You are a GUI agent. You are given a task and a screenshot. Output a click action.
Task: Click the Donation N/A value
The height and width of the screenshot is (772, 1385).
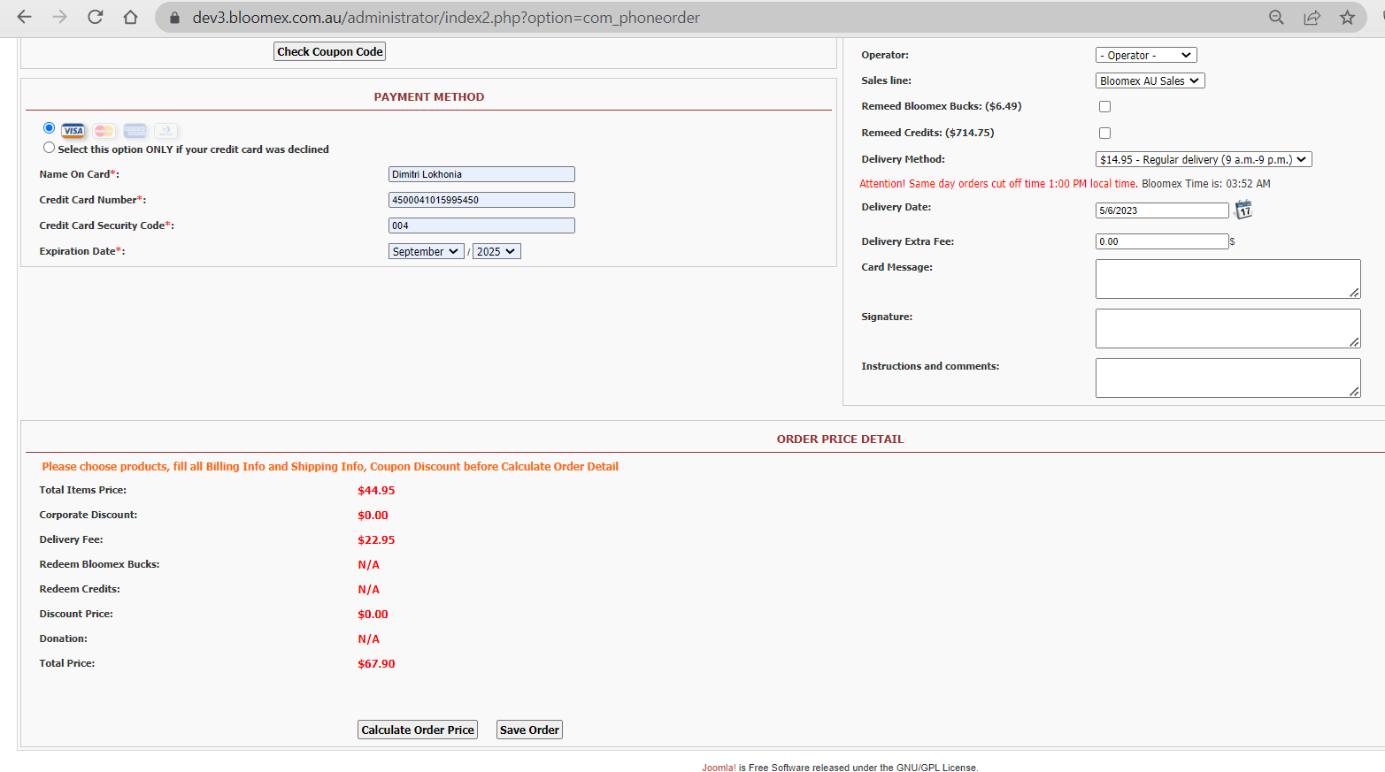368,638
